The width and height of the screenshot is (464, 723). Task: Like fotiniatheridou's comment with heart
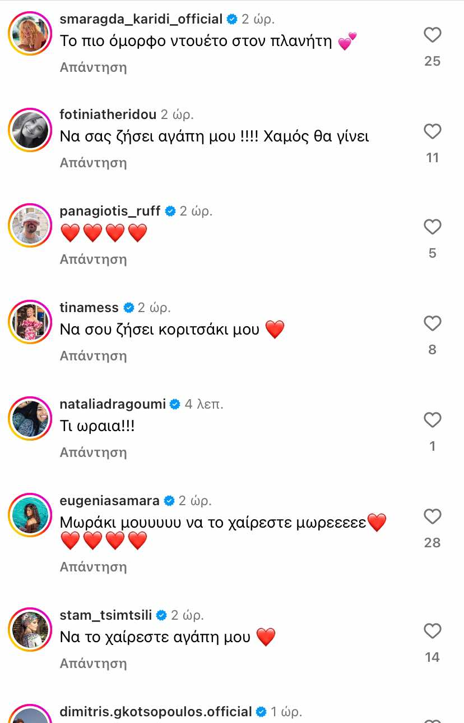(x=432, y=132)
